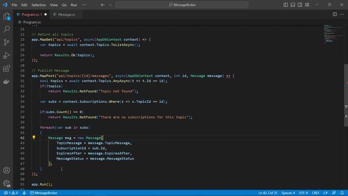Click the VS Code logo icon

[x=5, y=5]
